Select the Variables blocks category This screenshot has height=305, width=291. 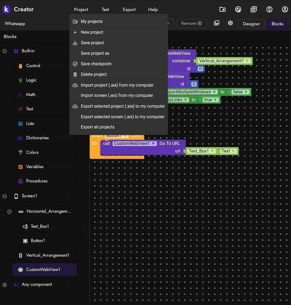coord(44,167)
